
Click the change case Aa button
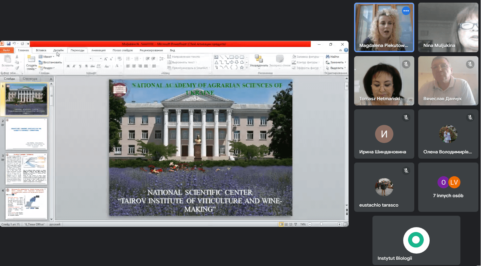[x=107, y=66]
